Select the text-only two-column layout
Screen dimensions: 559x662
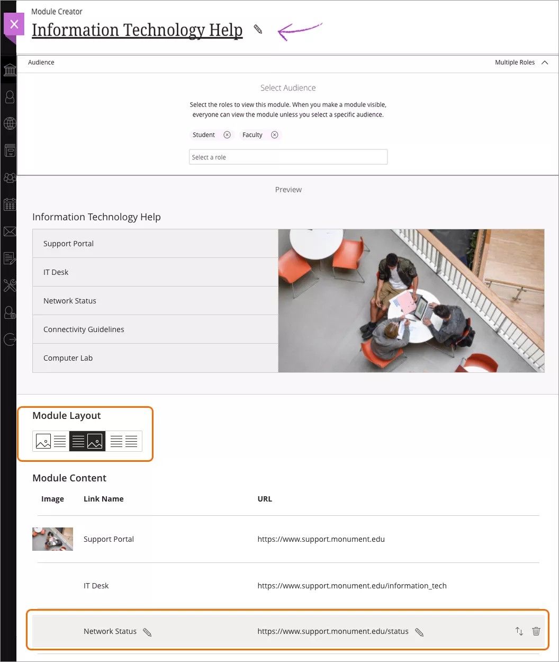[x=124, y=441]
